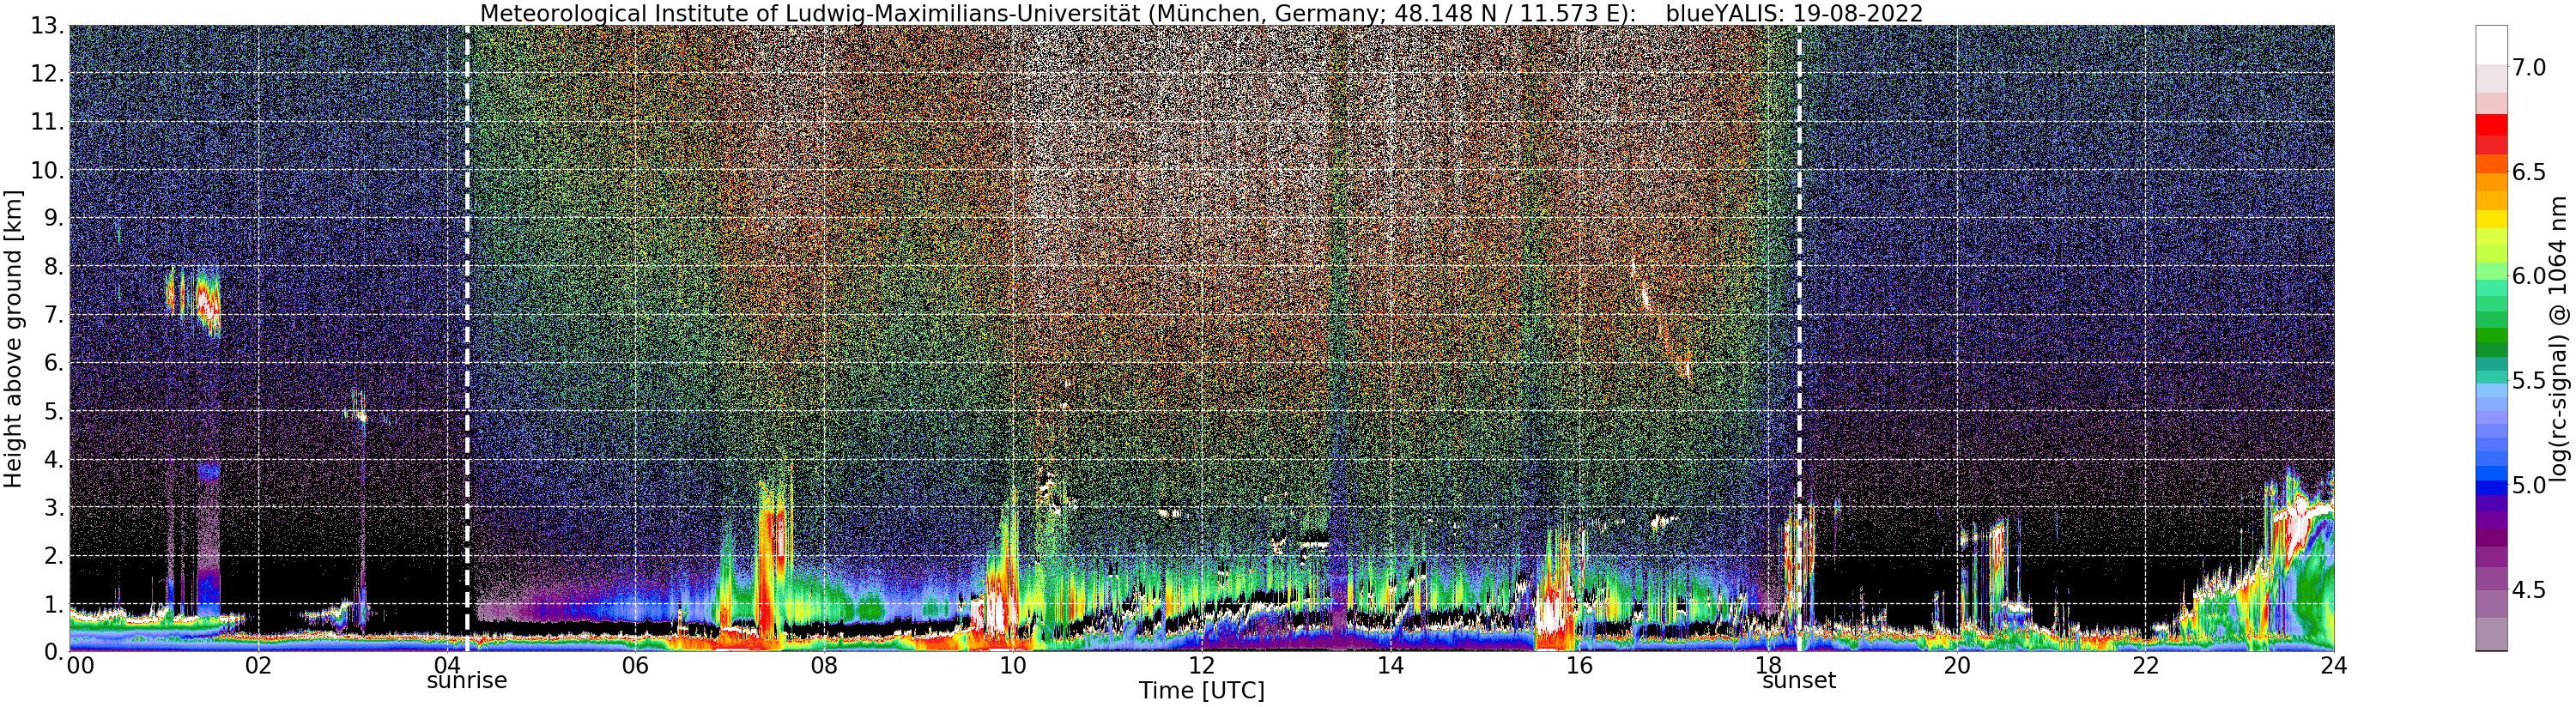Click the 'sunrise' label below the axis
2576x707 pixels.
pos(467,681)
